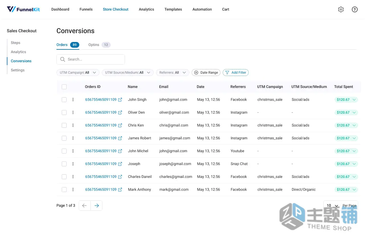Click the 'Total Spent' column header

[344, 87]
